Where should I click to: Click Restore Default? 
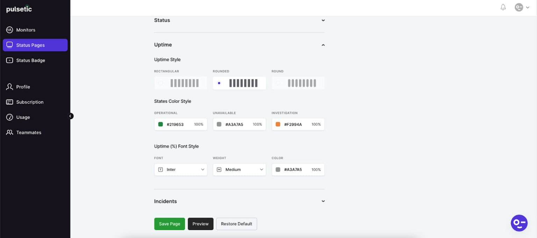237,224
